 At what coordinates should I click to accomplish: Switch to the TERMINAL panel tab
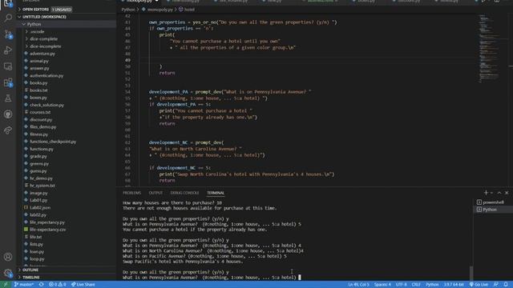pyautogui.click(x=216, y=193)
